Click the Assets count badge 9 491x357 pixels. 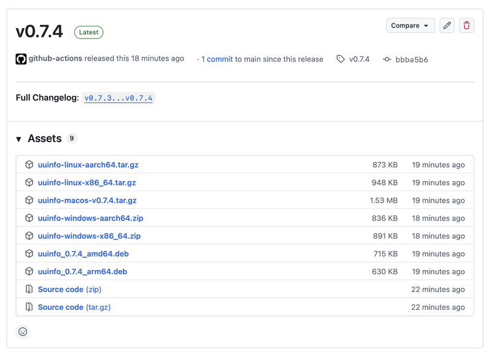[x=72, y=138]
